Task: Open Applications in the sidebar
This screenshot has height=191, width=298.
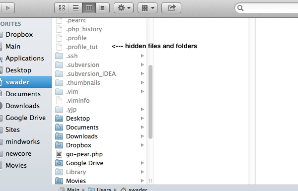Action: 24,58
